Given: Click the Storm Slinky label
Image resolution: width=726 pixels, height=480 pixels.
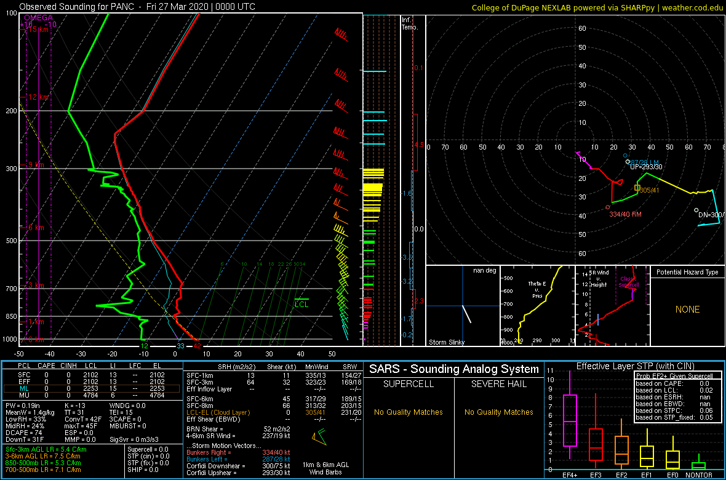Looking at the screenshot, I should (447, 342).
